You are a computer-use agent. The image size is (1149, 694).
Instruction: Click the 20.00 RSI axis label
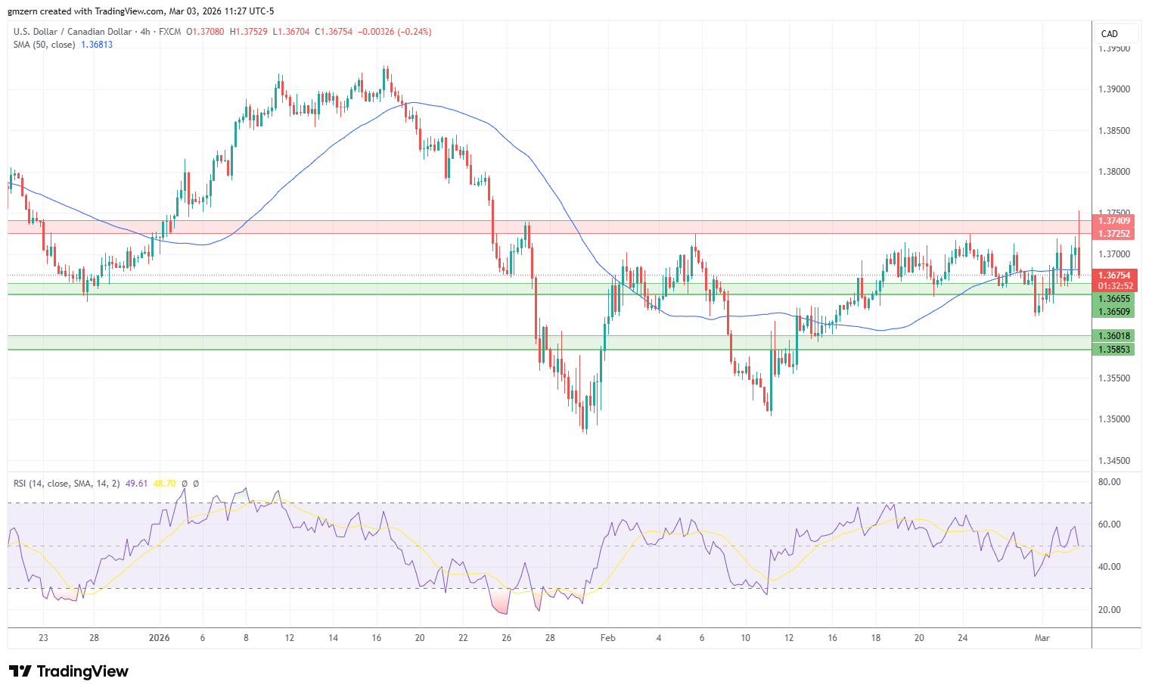[x=1110, y=610]
